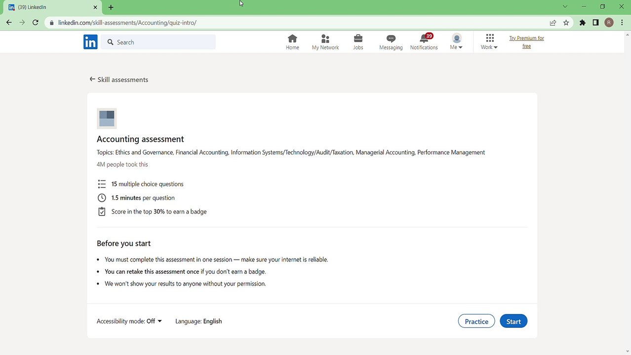Click the search magnifier icon
The image size is (631, 355).
pyautogui.click(x=111, y=42)
